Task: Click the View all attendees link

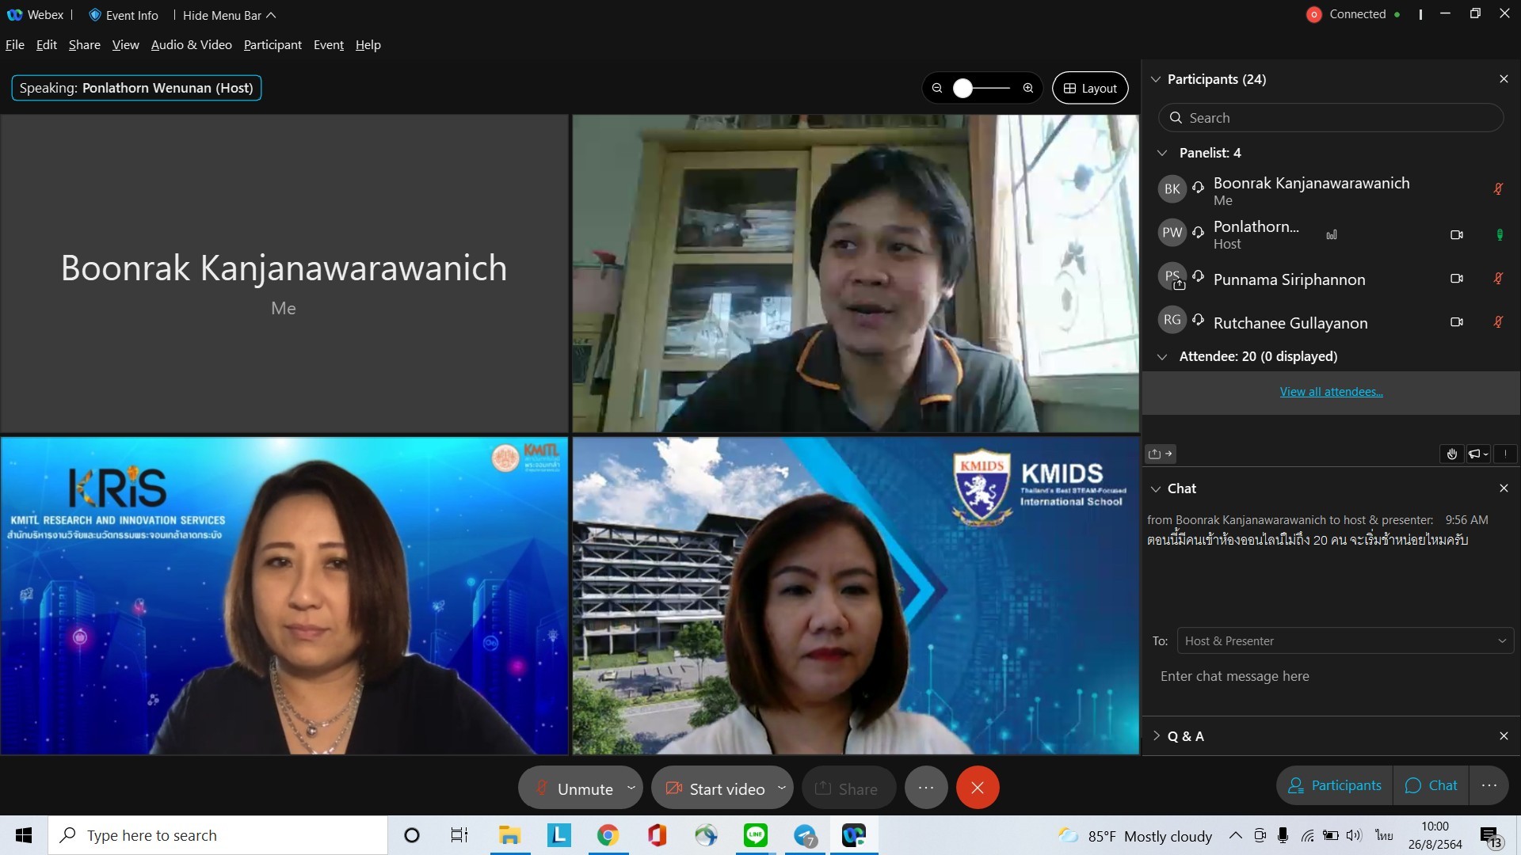Action: coord(1331,392)
